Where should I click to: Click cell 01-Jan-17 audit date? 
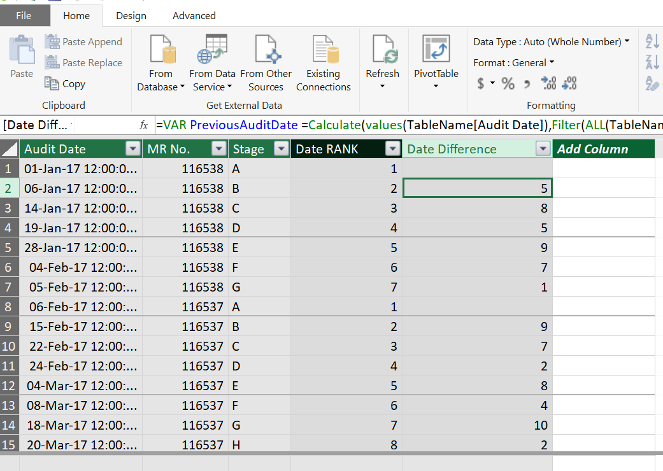(81, 169)
